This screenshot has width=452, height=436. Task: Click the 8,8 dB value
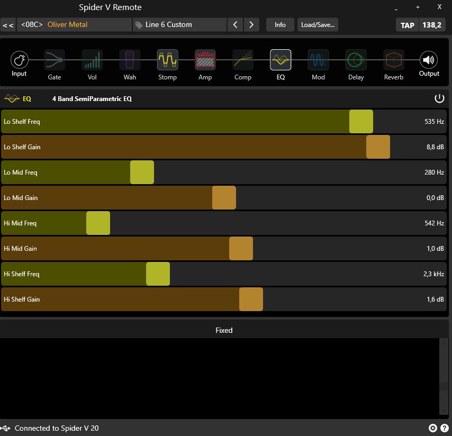coord(435,147)
